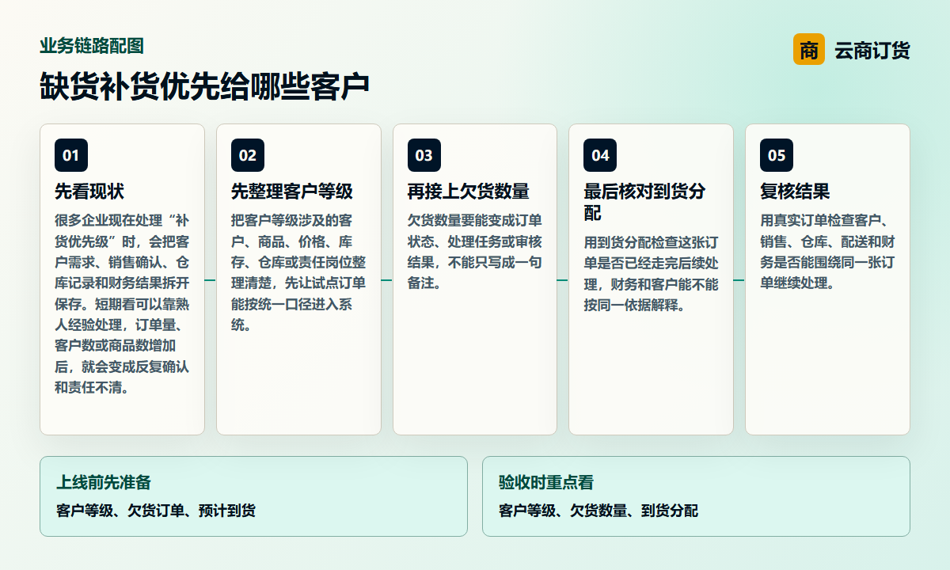Click the 04 step badge
The height and width of the screenshot is (570, 950).
(x=600, y=155)
